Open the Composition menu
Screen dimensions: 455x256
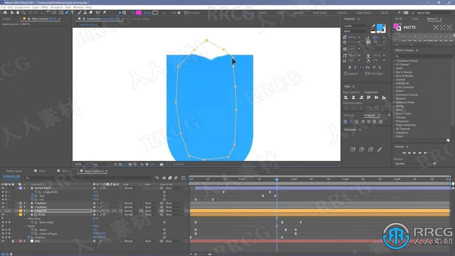coord(22,7)
